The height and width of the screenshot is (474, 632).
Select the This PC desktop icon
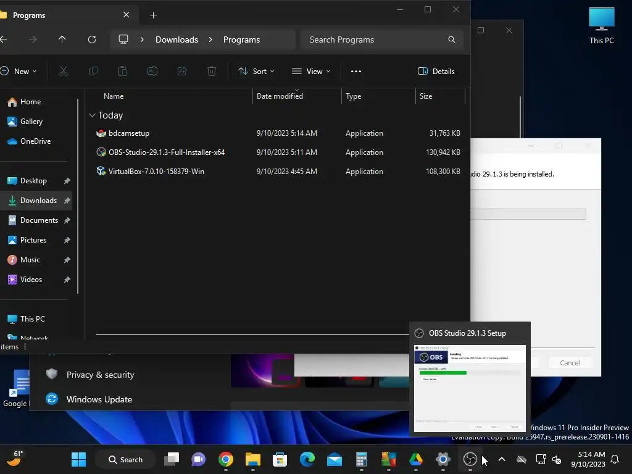[601, 25]
